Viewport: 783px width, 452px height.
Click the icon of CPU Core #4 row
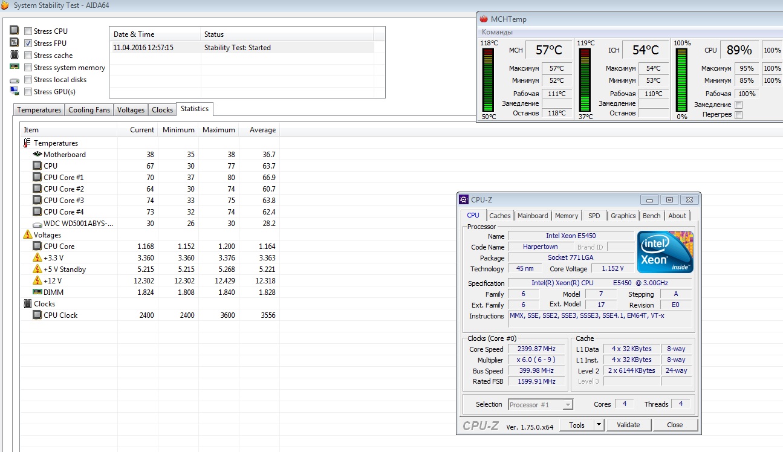tap(37, 212)
